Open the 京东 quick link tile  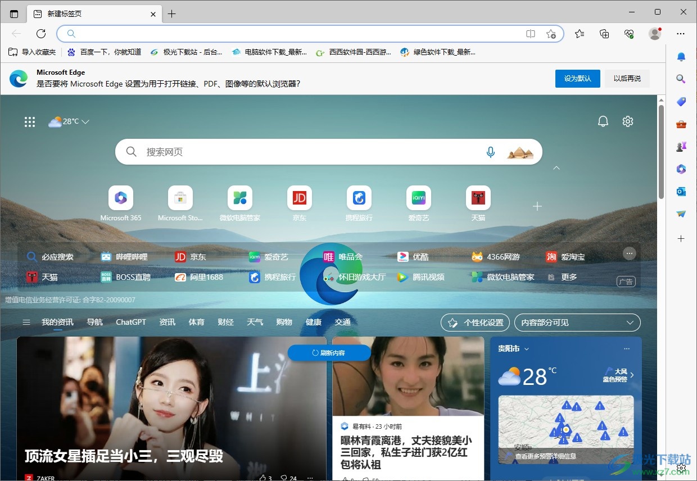tap(300, 203)
